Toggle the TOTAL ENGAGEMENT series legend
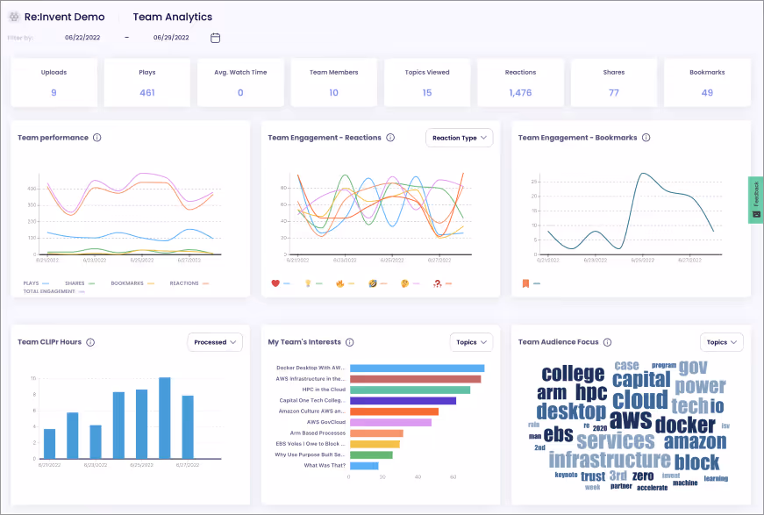 tap(54, 291)
